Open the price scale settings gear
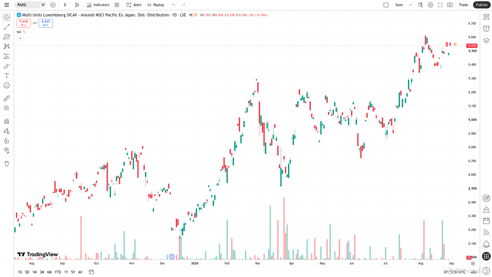Viewport: 492px width, 277px height. click(473, 264)
